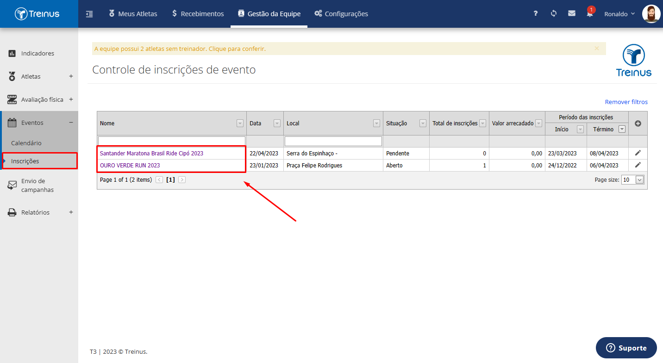Open Data column filter dropdown
The width and height of the screenshot is (663, 363).
click(x=277, y=123)
